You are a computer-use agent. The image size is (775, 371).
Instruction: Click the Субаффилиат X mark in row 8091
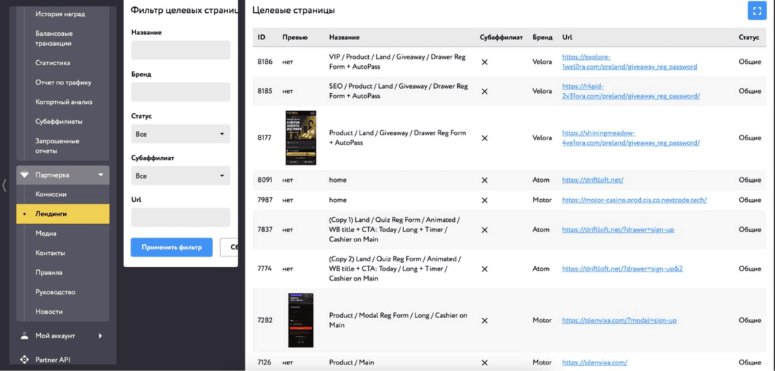[x=484, y=180]
